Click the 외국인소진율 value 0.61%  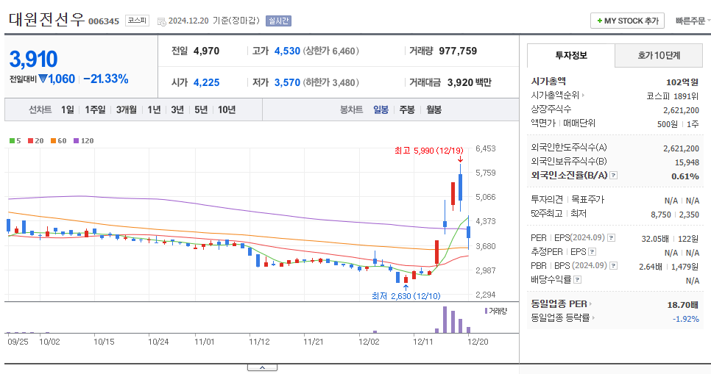685,176
